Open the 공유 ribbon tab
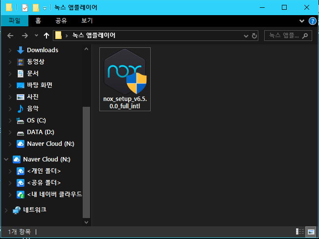Screen dimensions: 319x239 pyautogui.click(x=61, y=20)
